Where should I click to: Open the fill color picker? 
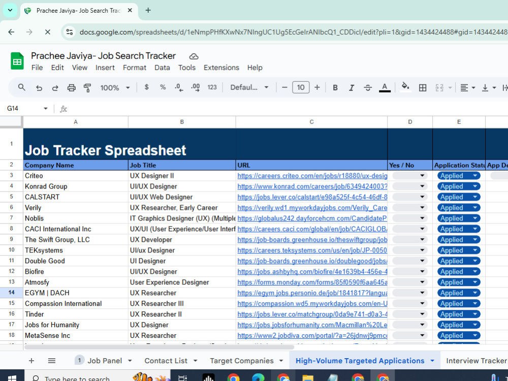click(405, 87)
